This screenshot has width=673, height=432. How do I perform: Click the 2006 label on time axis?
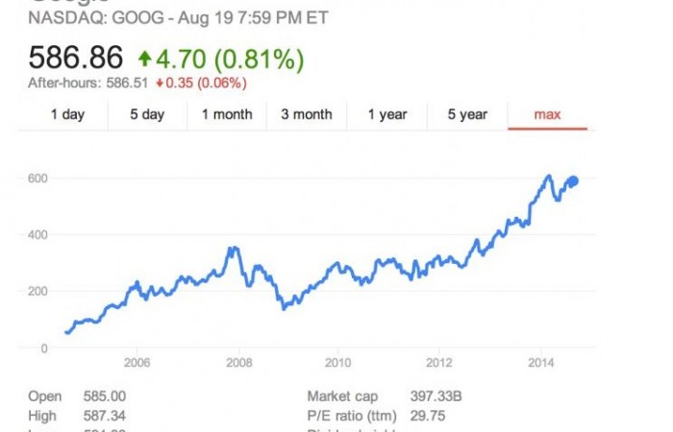click(137, 363)
